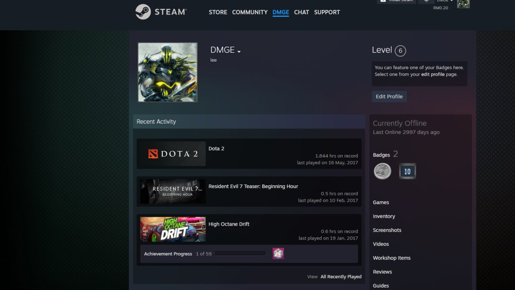Click the Recent Activity section header
Viewport: 515px width, 290px height.
pyautogui.click(x=249, y=122)
